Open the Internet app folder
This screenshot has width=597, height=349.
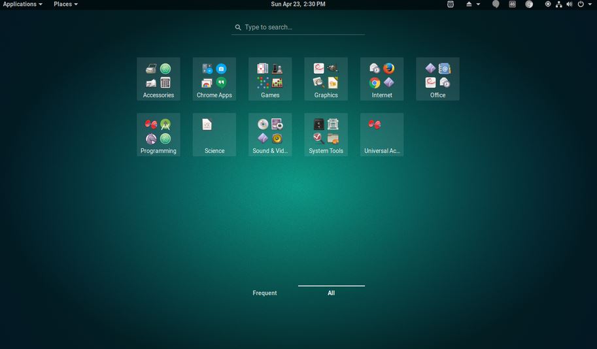click(x=382, y=79)
